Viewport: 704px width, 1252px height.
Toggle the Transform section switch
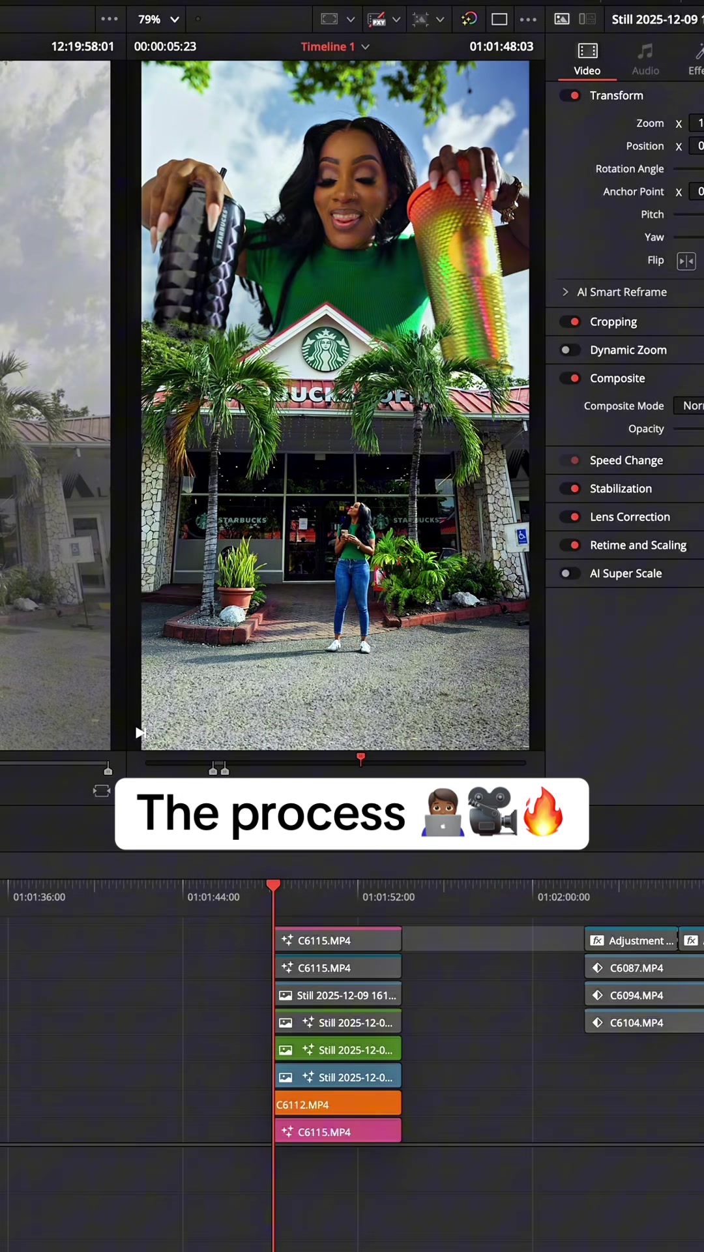pyautogui.click(x=570, y=96)
